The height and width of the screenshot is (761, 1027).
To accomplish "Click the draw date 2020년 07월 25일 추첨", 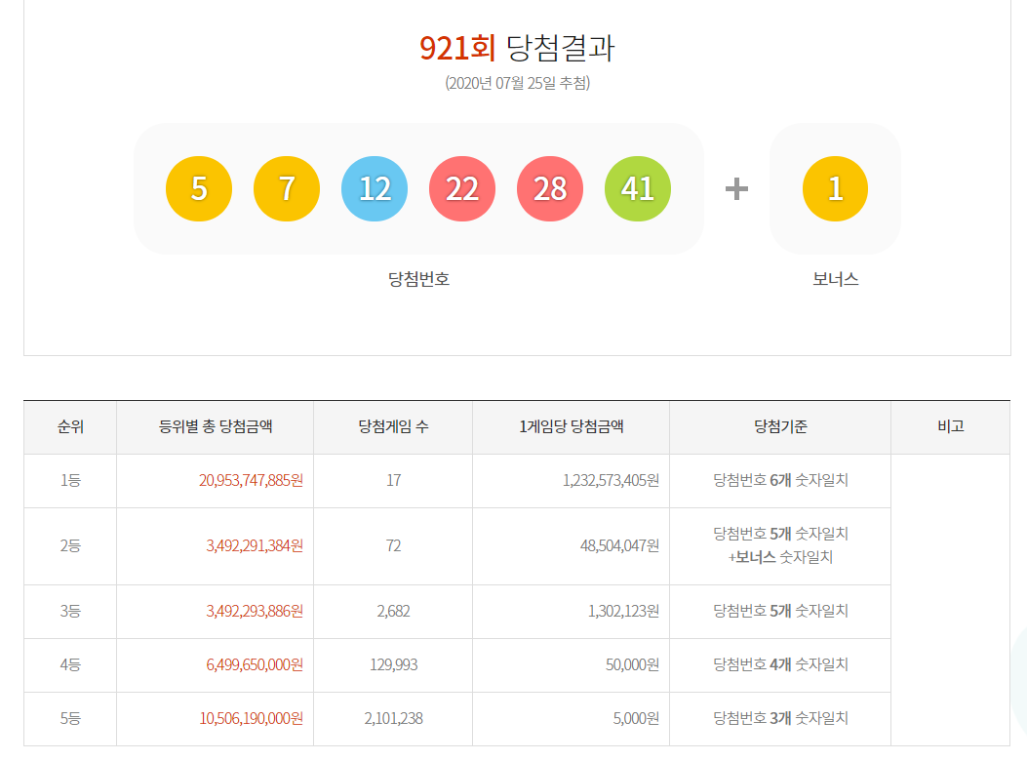I will point(518,83).
